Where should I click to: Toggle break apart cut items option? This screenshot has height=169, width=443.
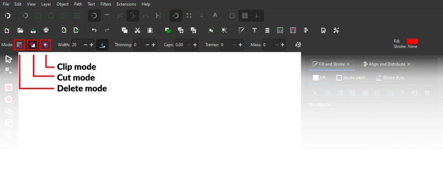(298, 45)
